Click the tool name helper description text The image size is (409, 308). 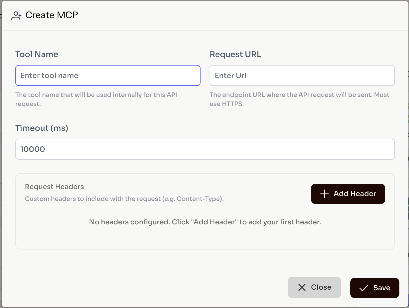coord(96,99)
